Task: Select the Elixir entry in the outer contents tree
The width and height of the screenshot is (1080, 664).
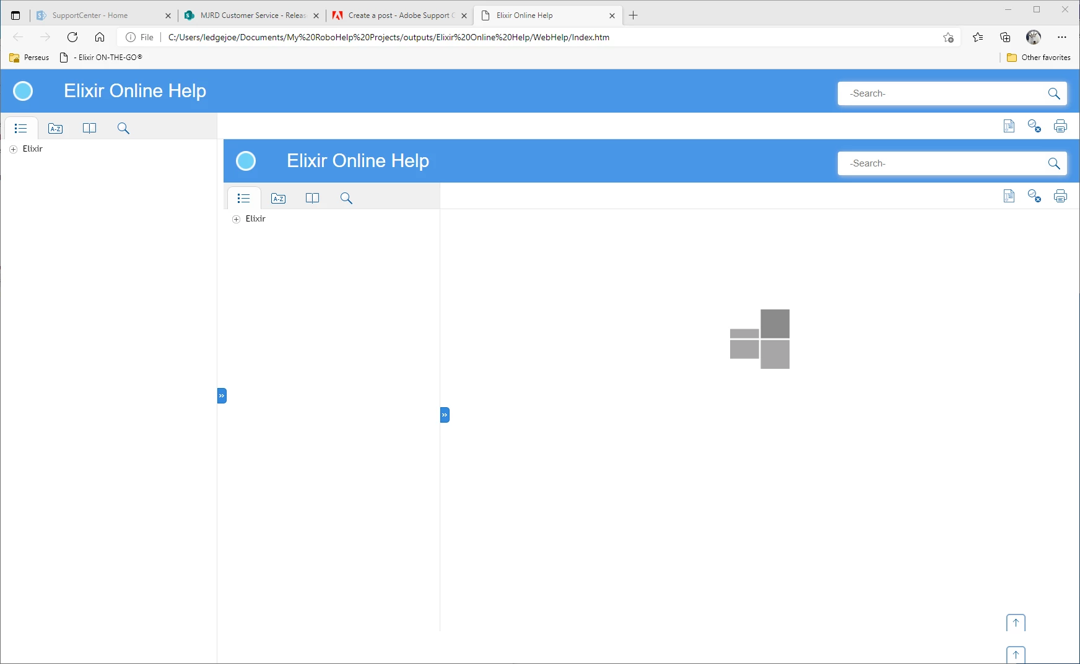Action: coord(32,149)
